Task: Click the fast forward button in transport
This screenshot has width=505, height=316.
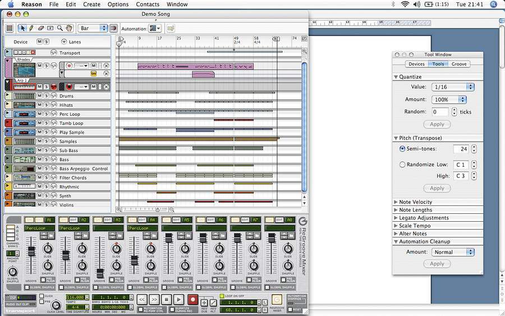Action: pyautogui.click(x=154, y=300)
